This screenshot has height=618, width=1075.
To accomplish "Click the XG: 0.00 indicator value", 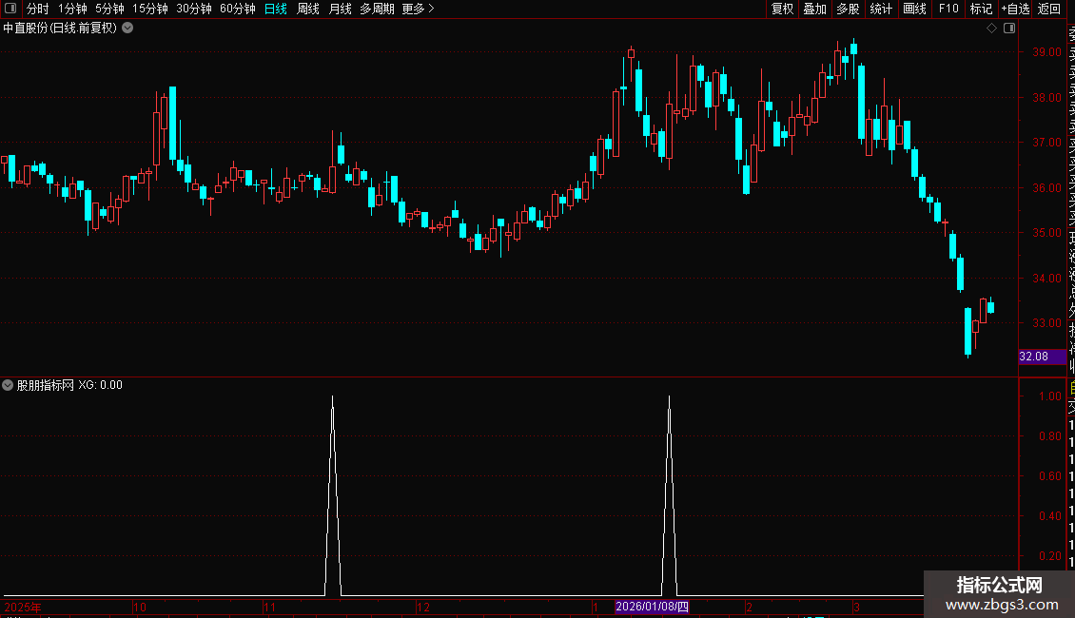I will click(x=100, y=385).
